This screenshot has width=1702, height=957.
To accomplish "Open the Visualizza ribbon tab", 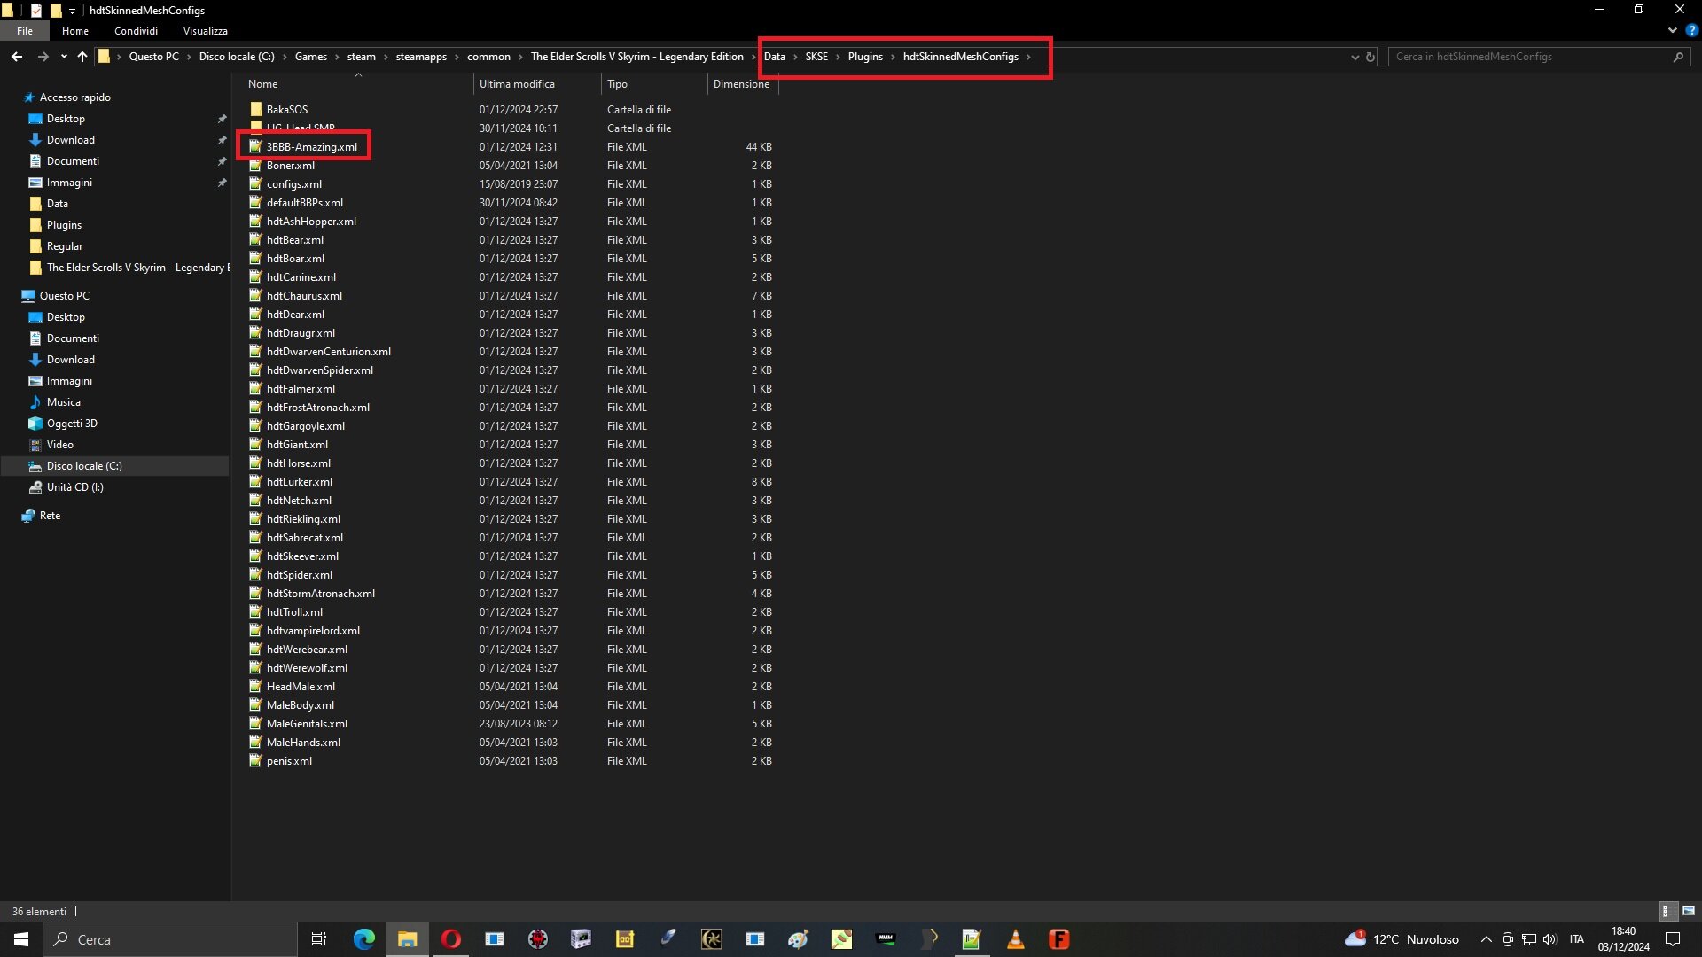I will point(206,31).
